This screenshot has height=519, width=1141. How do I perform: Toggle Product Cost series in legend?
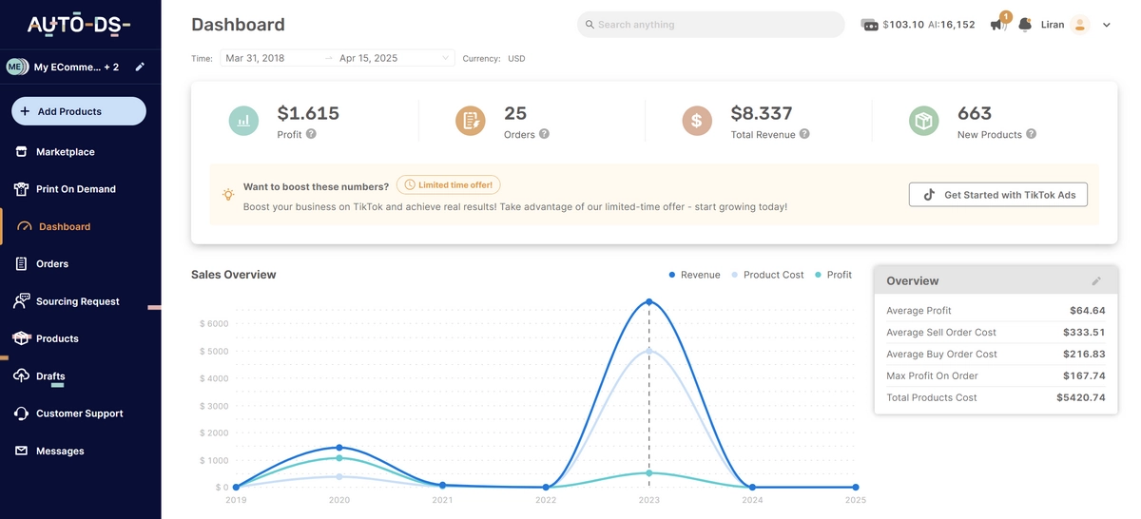(767, 275)
